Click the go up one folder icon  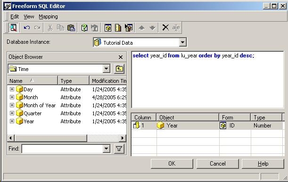pyautogui.click(x=119, y=69)
